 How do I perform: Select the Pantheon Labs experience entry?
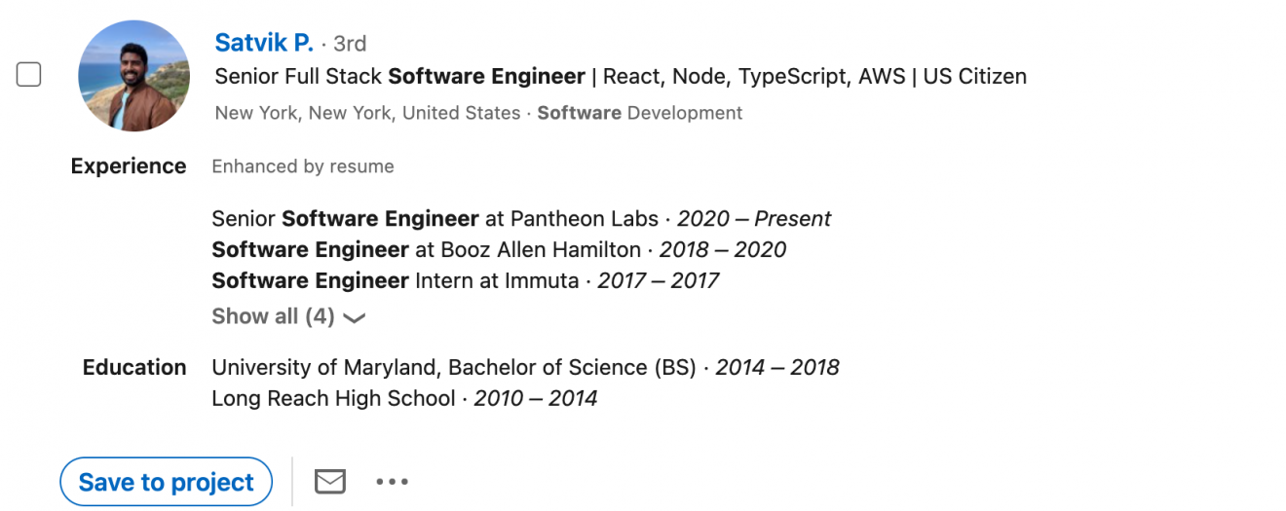[521, 219]
